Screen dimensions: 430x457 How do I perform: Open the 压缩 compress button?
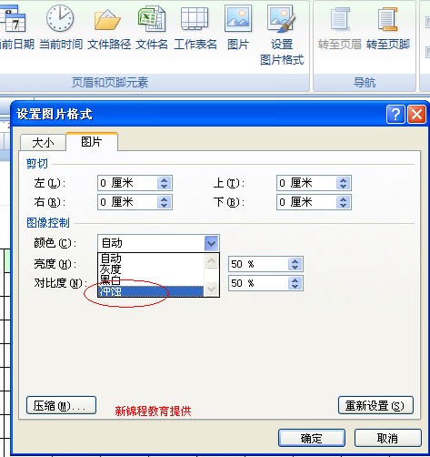coord(61,405)
